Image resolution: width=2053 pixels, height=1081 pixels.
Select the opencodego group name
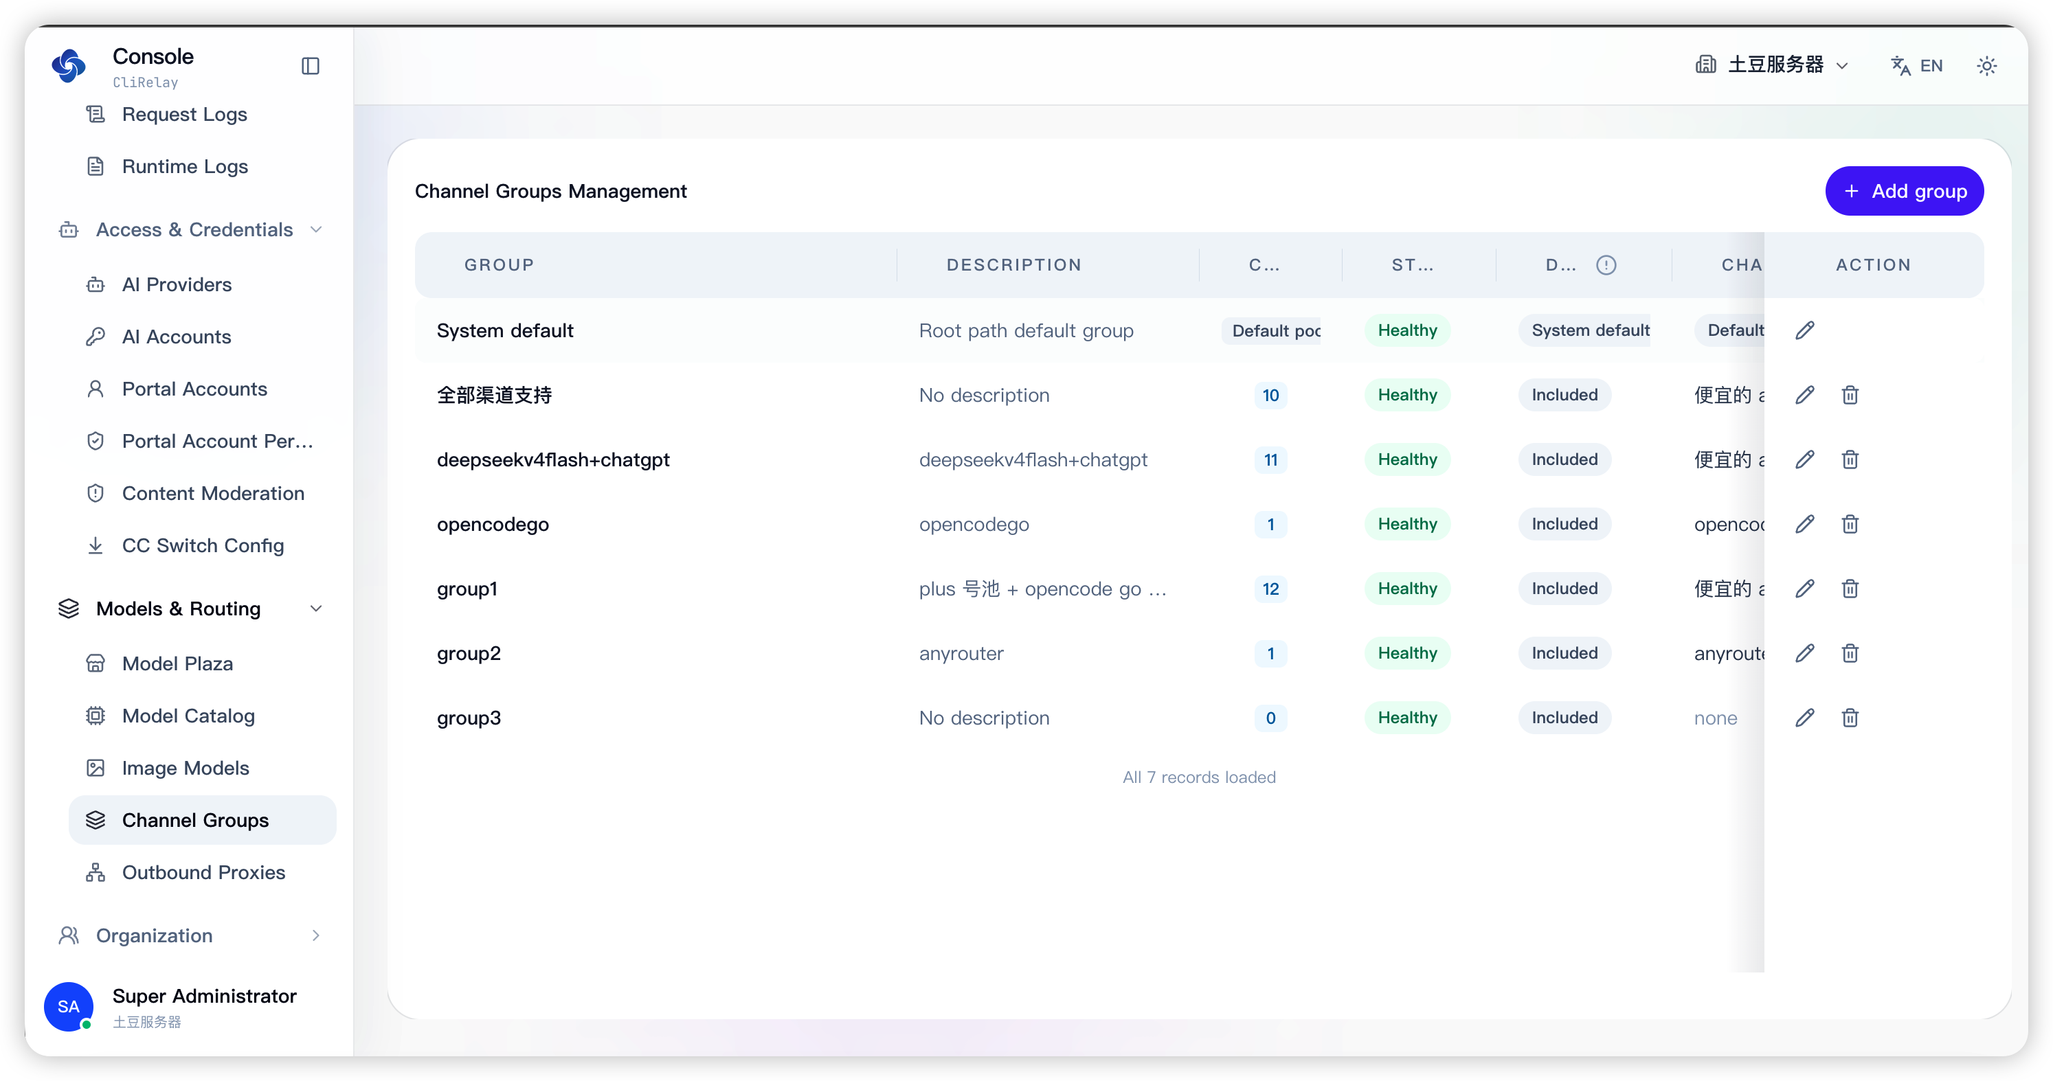tap(493, 524)
